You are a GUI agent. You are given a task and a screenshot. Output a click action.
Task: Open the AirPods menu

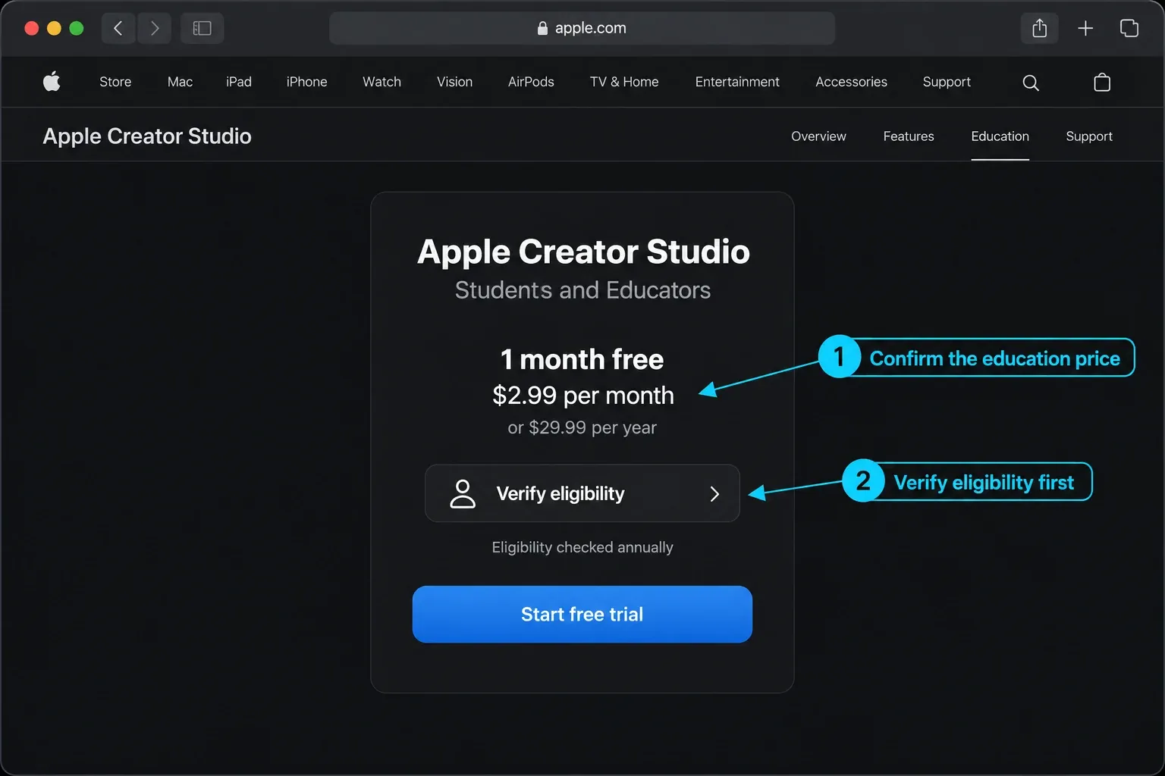[x=531, y=82]
